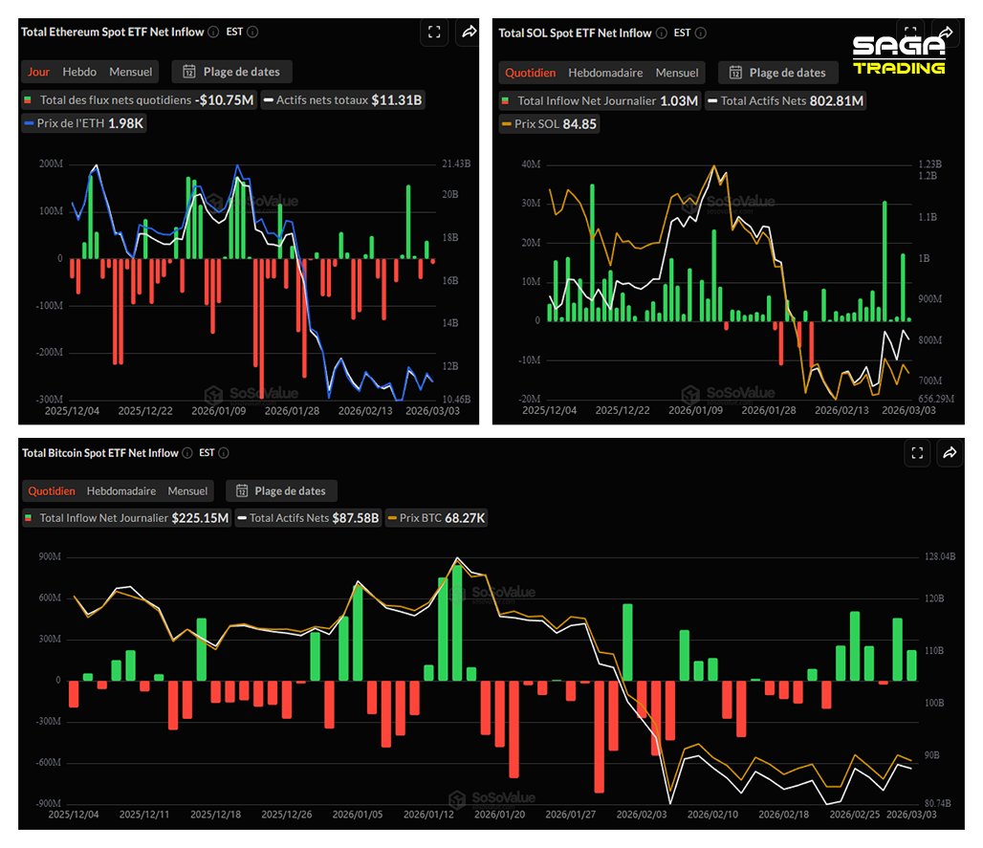The image size is (983, 848).
Task: Click the EST info icon on the Ethereum chart
Action: click(251, 32)
